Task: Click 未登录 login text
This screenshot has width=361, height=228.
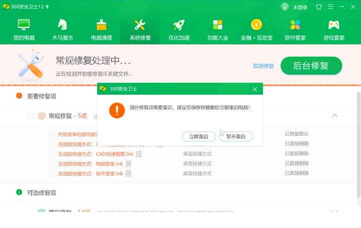Action: tap(300, 7)
